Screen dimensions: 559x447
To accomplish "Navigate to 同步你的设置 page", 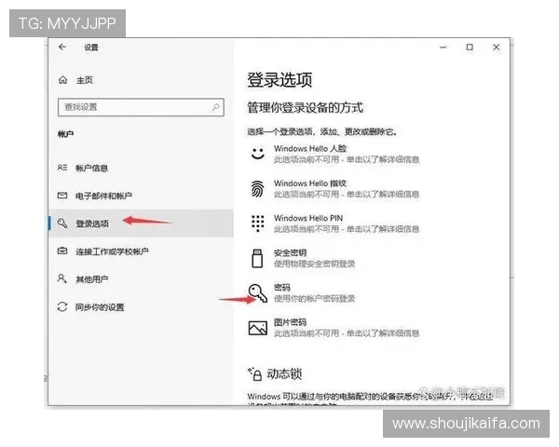I will 100,307.
